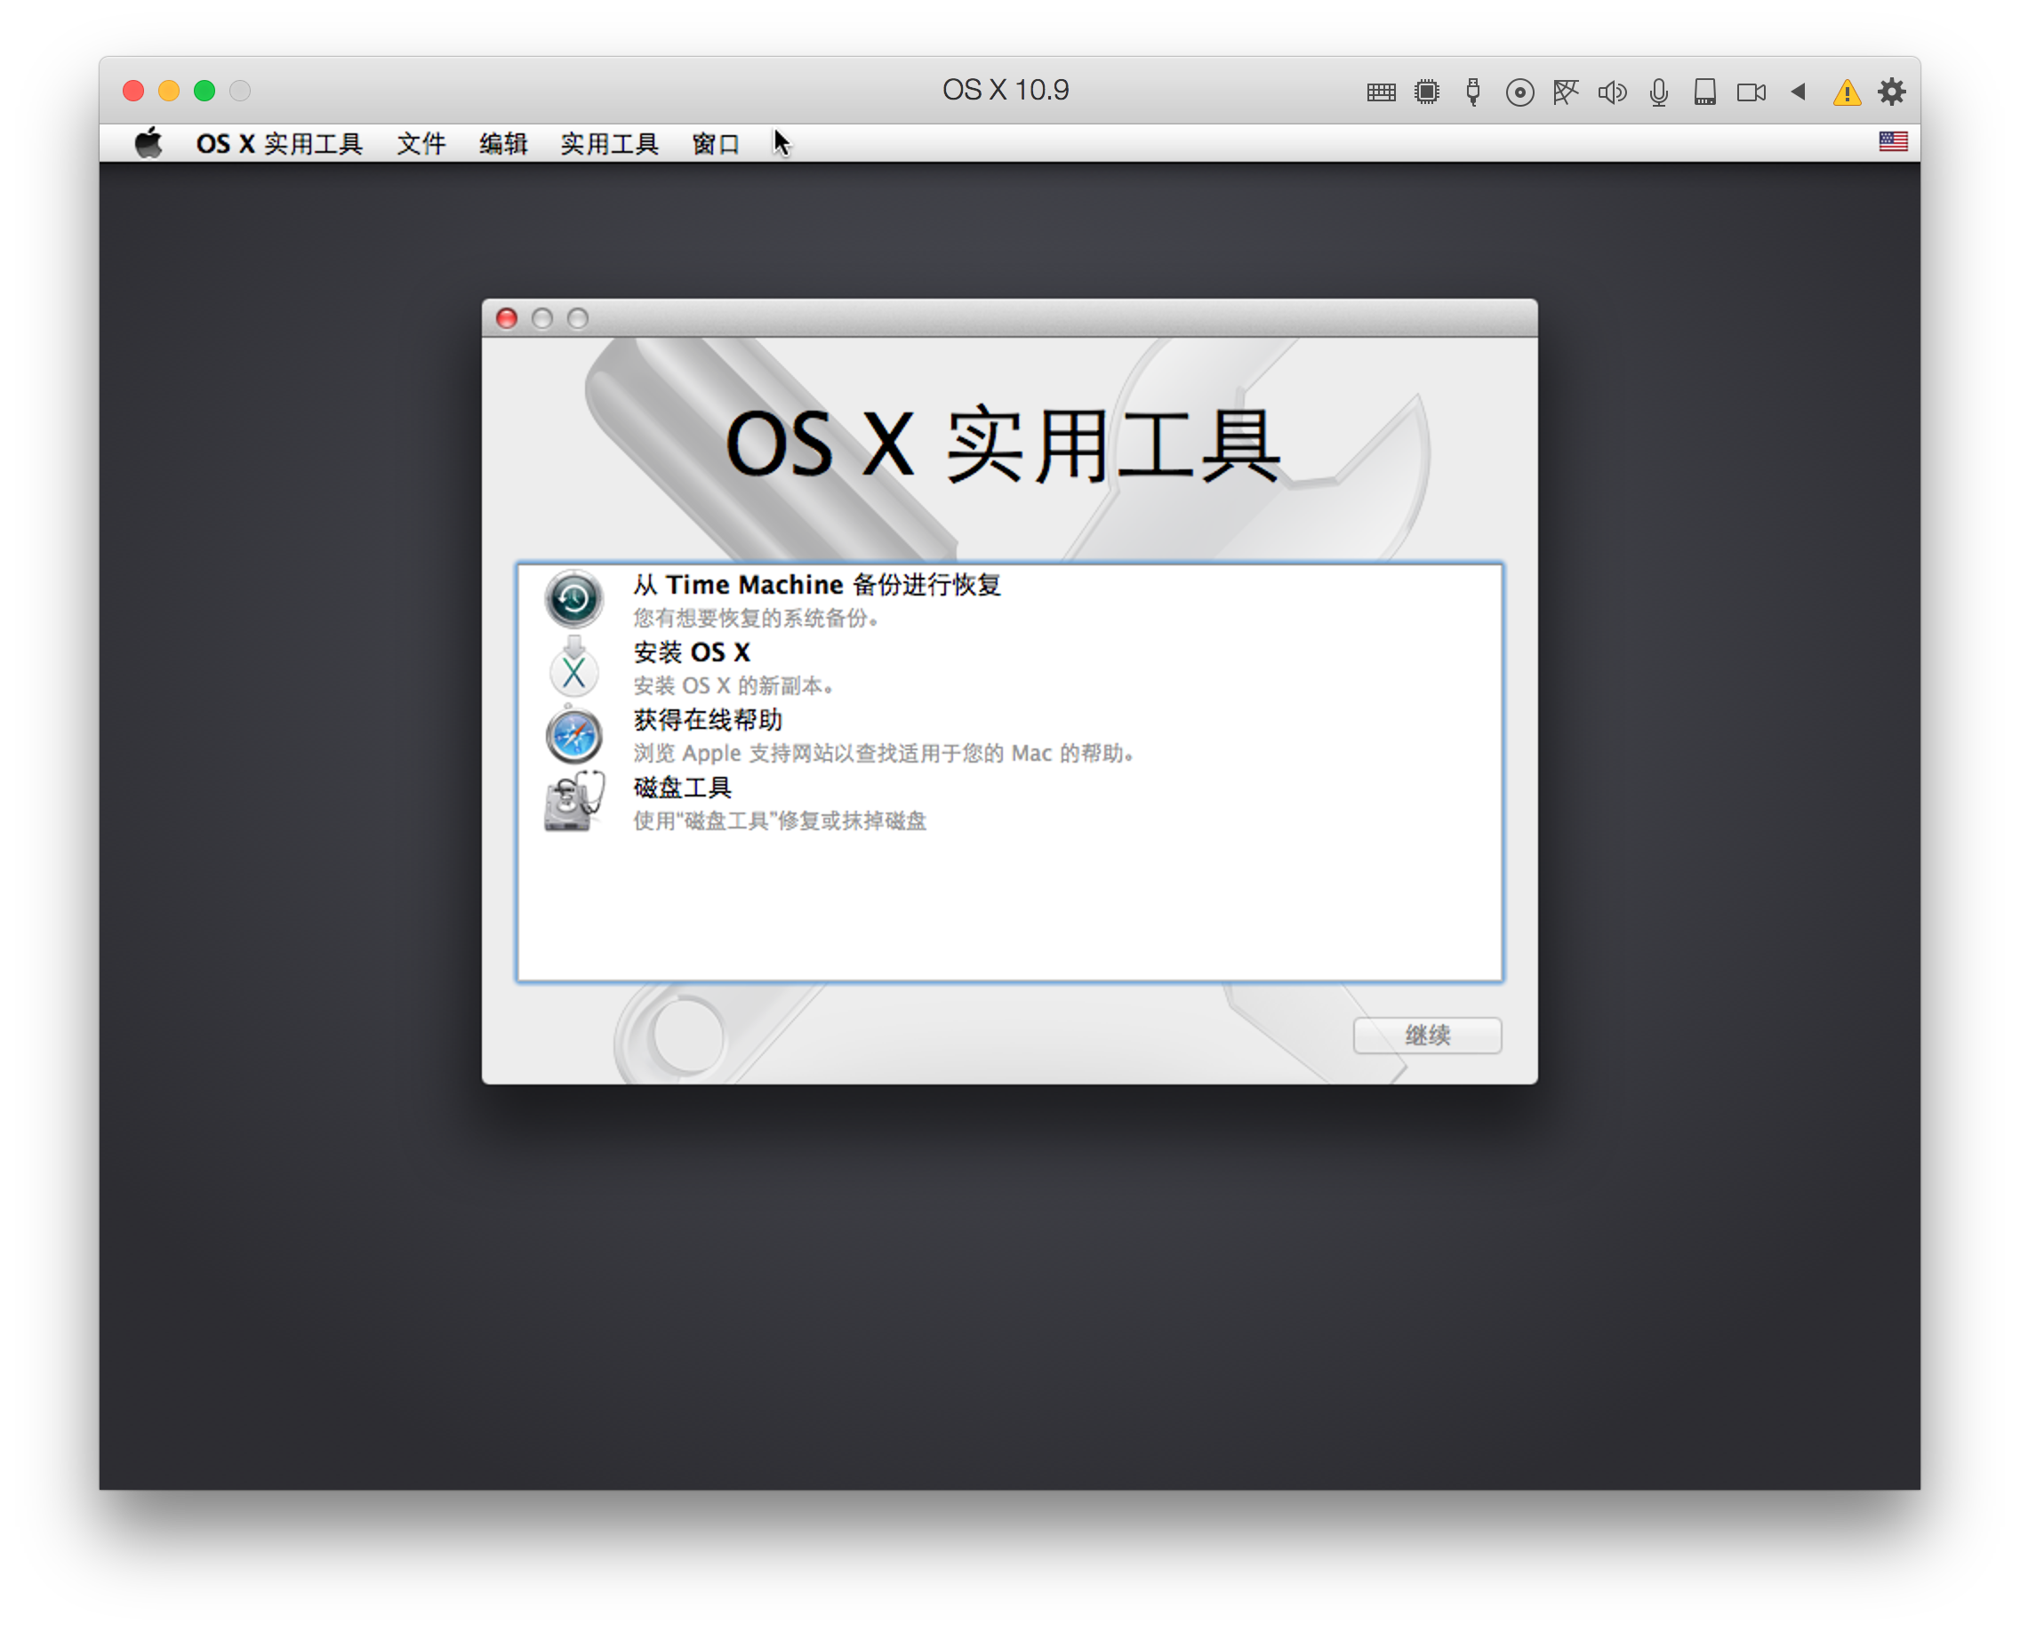2020x1632 pixels.
Task: Click the 继续 continue button
Action: 1427,1035
